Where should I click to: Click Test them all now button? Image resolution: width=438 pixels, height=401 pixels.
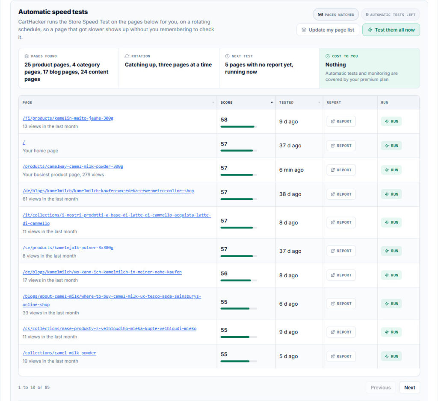coord(391,30)
